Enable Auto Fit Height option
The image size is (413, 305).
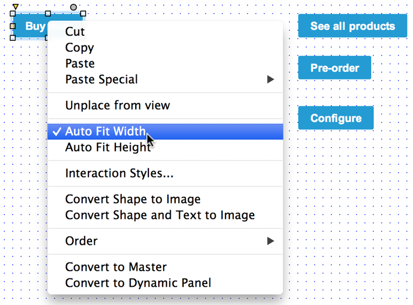pyautogui.click(x=165, y=147)
